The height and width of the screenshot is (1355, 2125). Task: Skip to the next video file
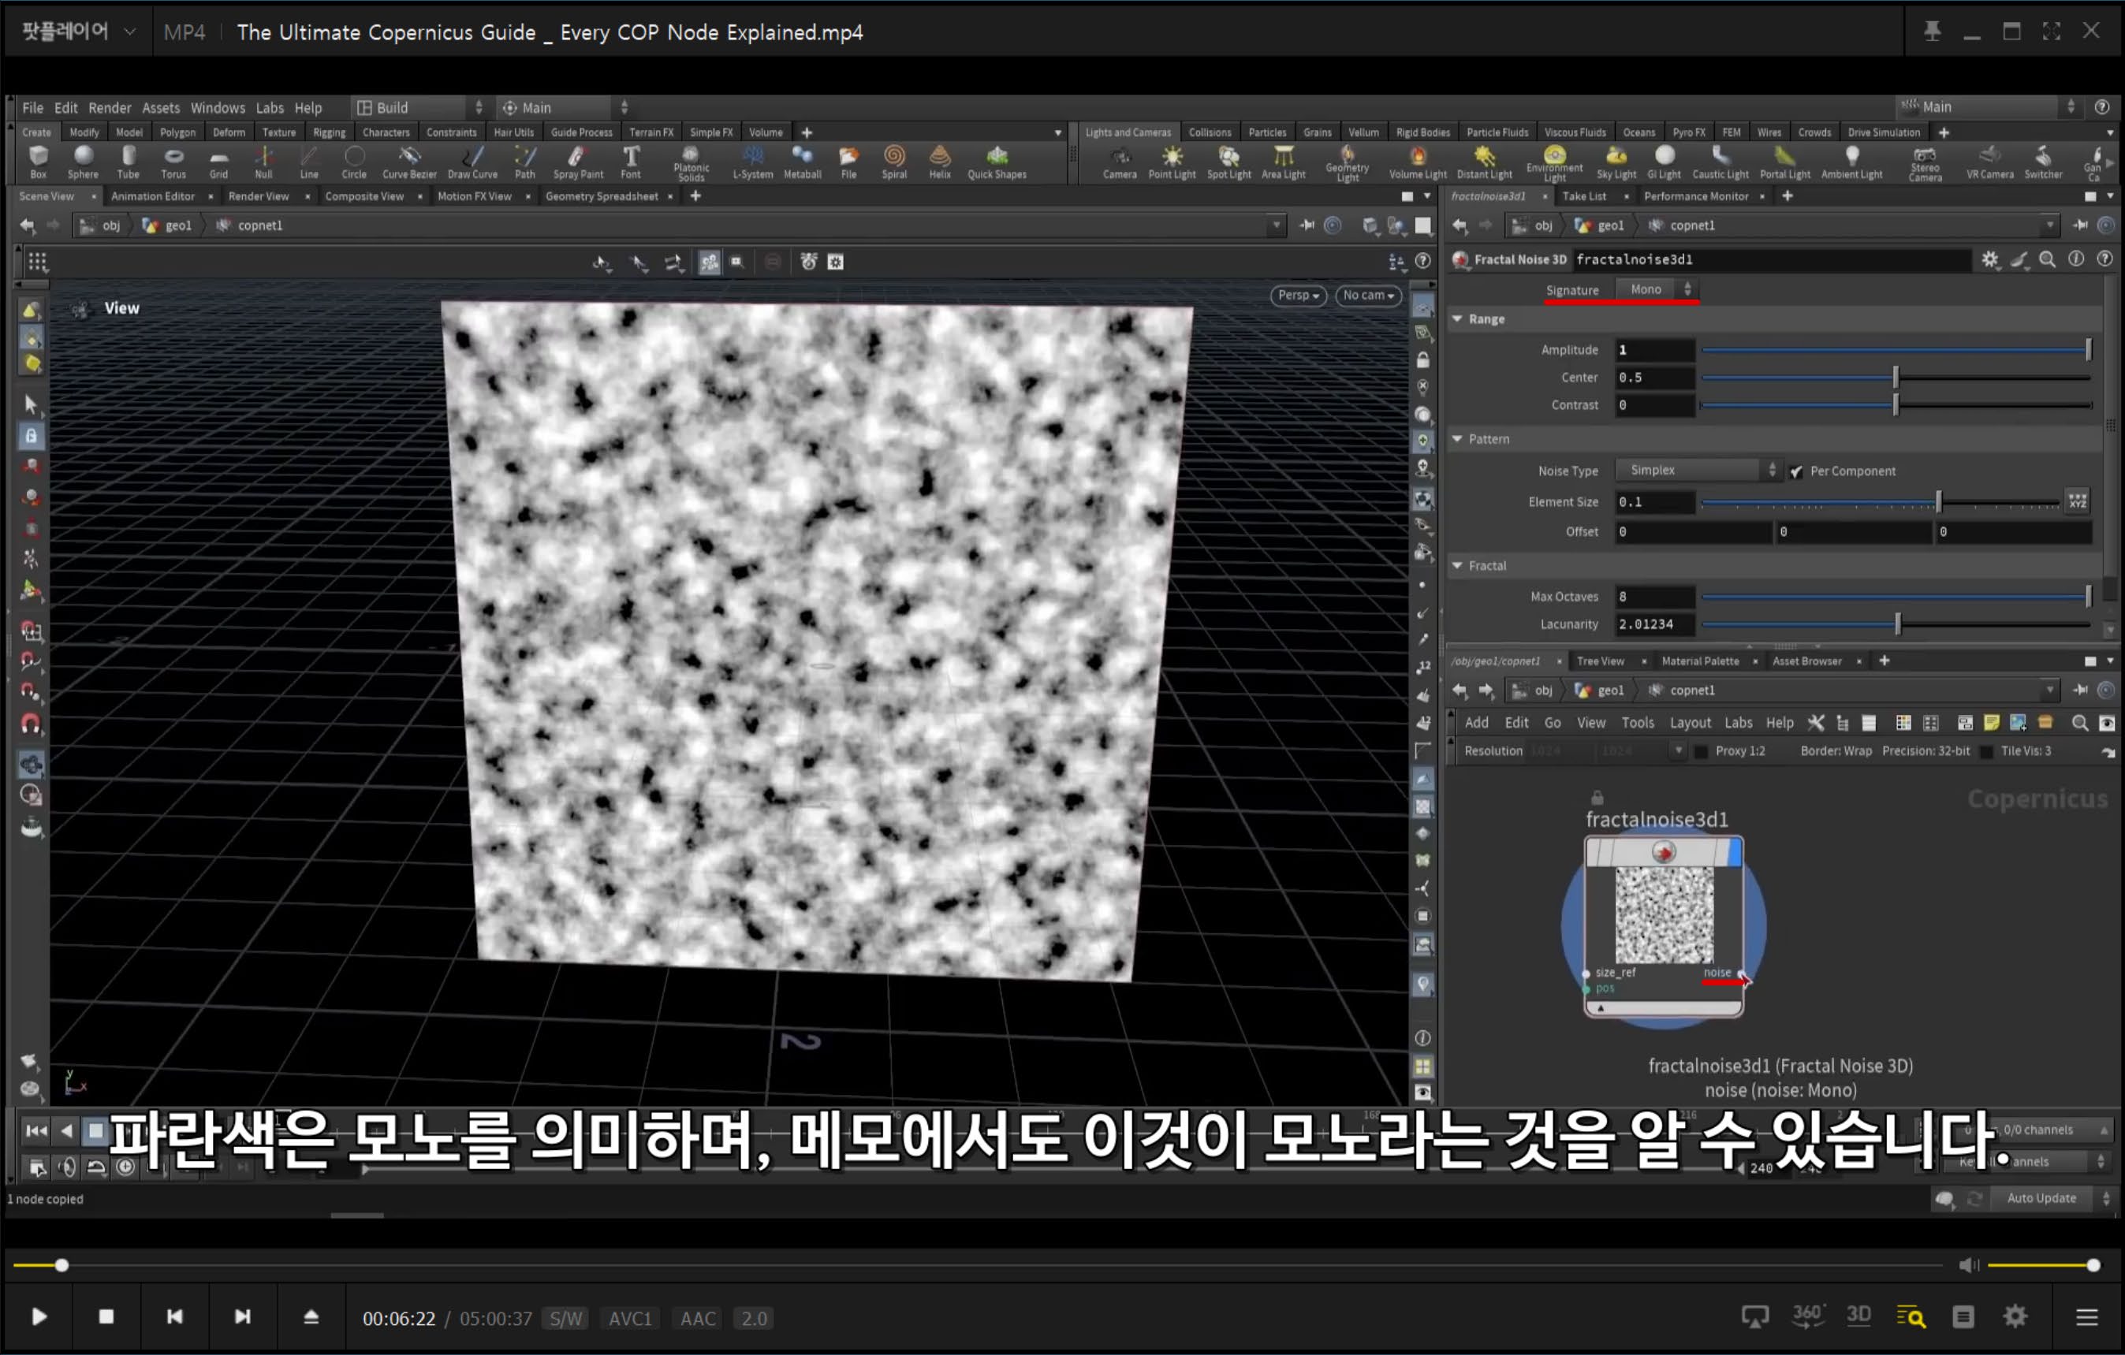242,1317
